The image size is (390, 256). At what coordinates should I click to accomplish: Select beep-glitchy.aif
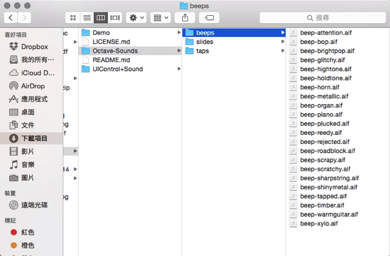[x=338, y=60]
